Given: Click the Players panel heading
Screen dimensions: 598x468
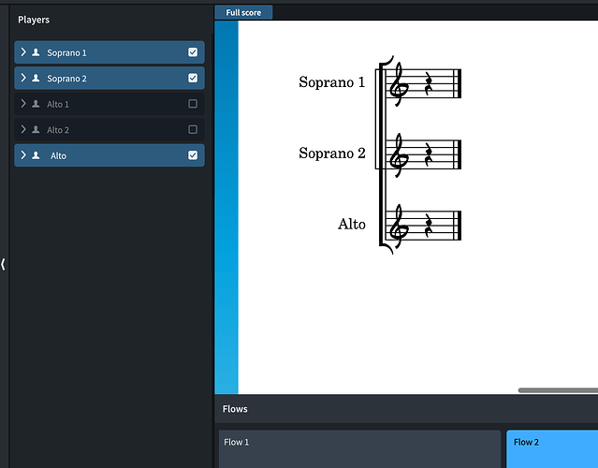Looking at the screenshot, I should [x=34, y=20].
